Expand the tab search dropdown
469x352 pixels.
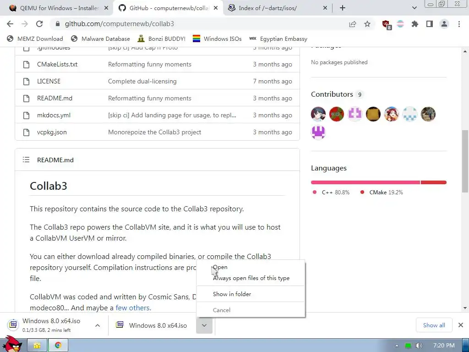click(x=414, y=8)
